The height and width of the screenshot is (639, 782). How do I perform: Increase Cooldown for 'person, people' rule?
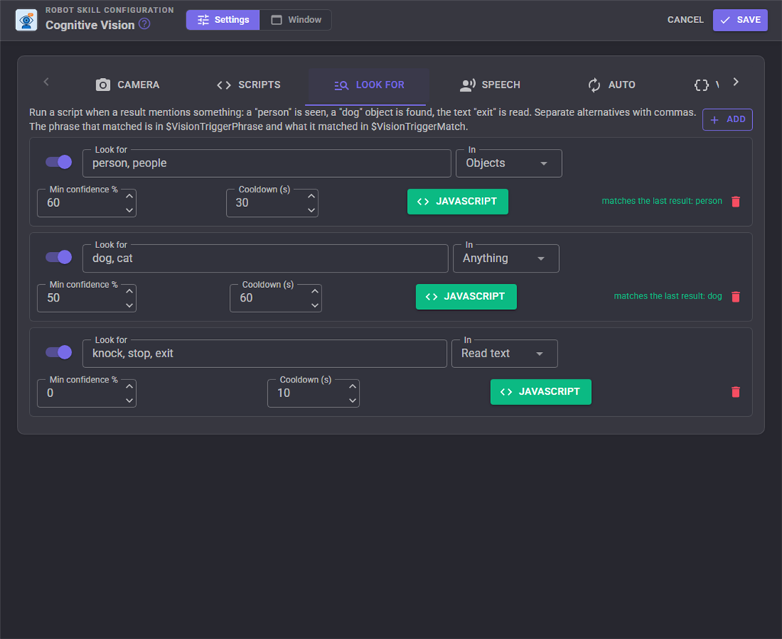click(312, 196)
